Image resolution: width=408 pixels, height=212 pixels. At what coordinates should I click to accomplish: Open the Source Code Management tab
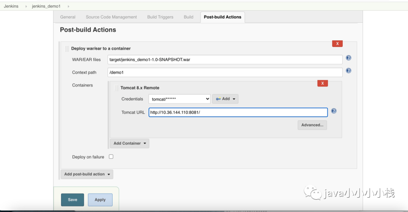[x=111, y=17]
